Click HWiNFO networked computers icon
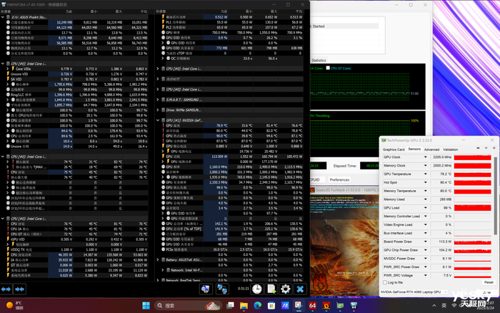This screenshot has height=313, width=500. [x=222, y=289]
